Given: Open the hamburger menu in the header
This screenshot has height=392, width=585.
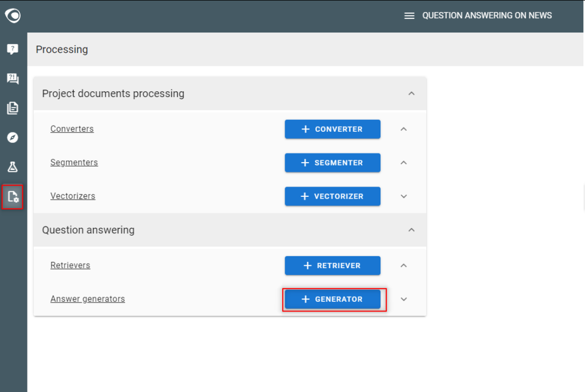Looking at the screenshot, I should tap(409, 15).
